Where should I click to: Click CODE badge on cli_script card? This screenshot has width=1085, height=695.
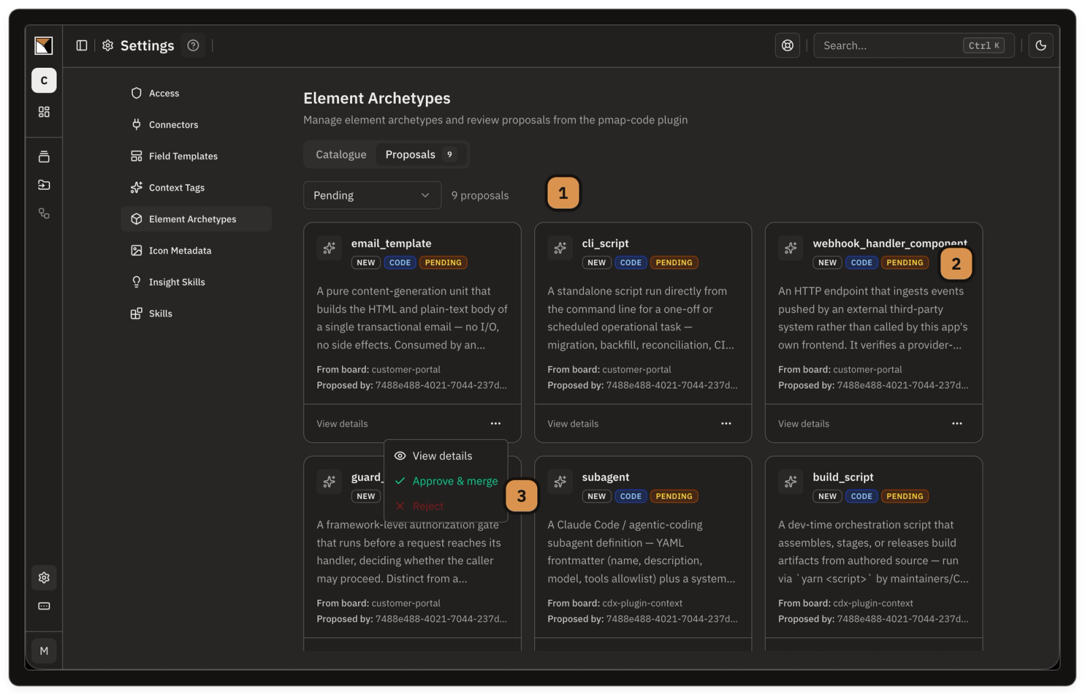[x=631, y=263]
